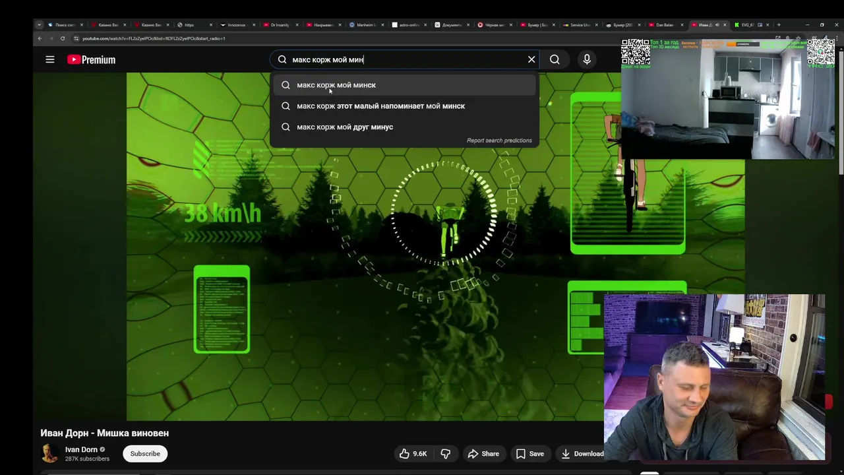844x475 pixels.
Task: Switch to the "Чёрная" tab
Action: (495, 25)
